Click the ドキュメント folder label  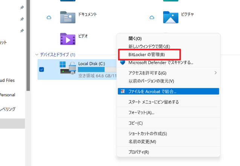pyautogui.click(x=87, y=14)
